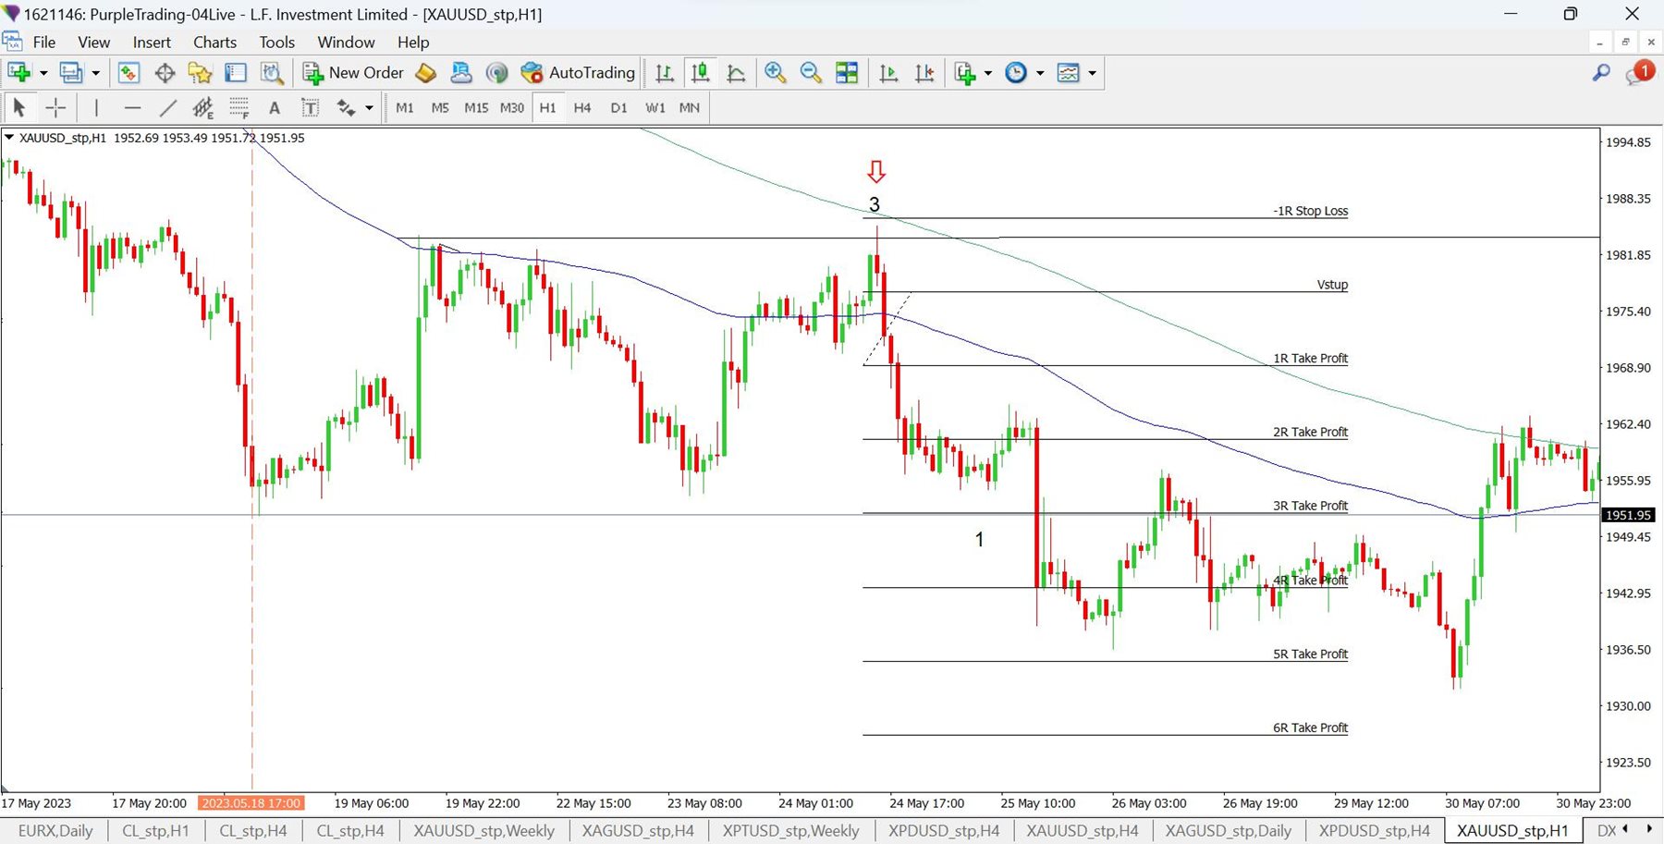Open the Navigator folder-star icon

click(x=200, y=73)
